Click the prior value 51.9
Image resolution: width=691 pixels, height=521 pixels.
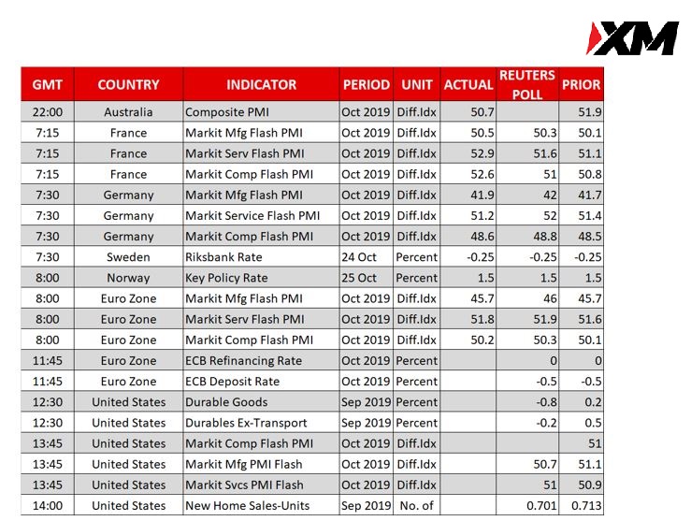tap(581, 112)
